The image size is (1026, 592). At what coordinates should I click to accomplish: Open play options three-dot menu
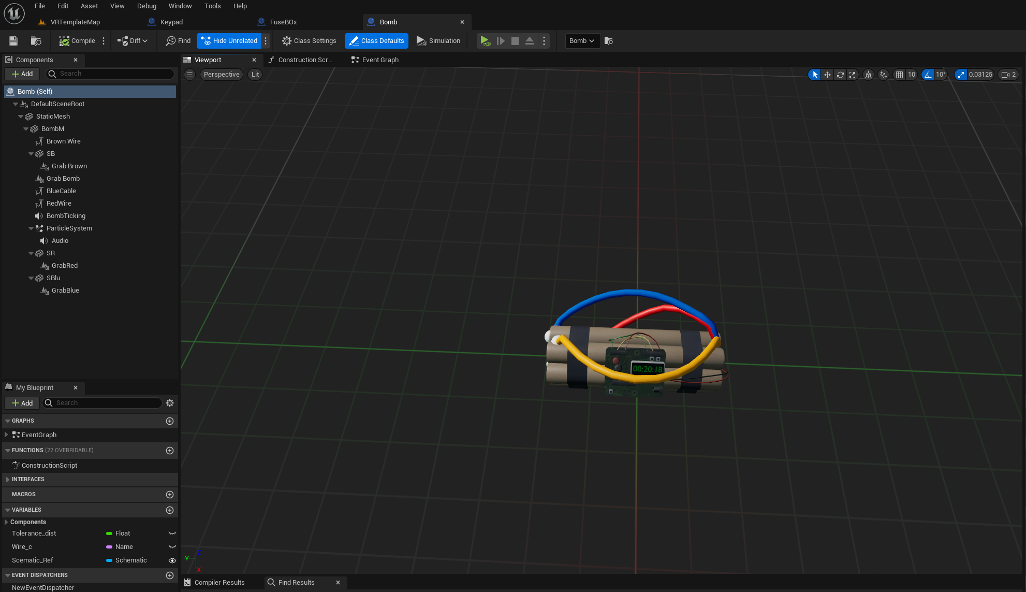click(544, 41)
